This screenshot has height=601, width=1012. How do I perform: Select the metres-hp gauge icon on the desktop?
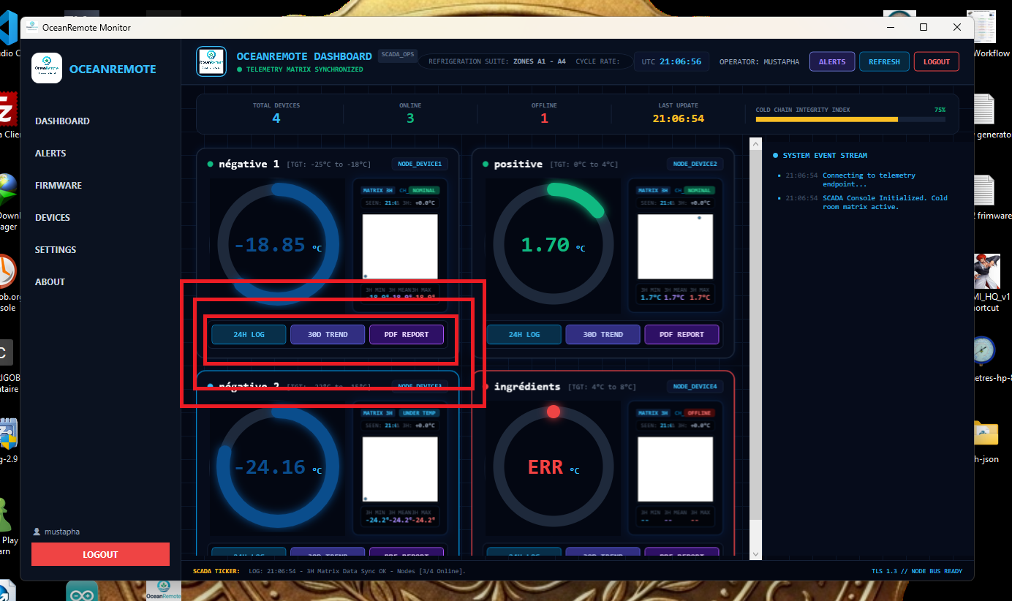(984, 351)
